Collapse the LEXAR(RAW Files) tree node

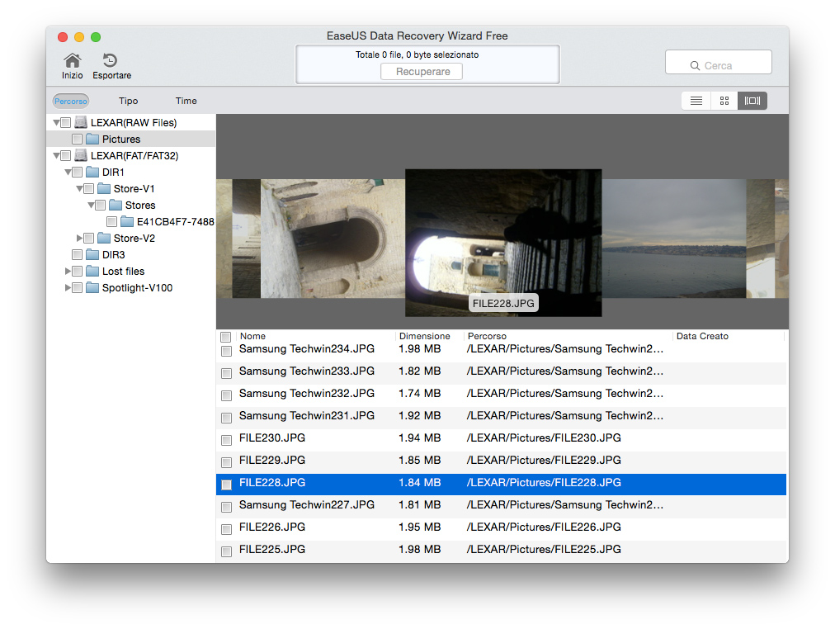click(x=56, y=122)
